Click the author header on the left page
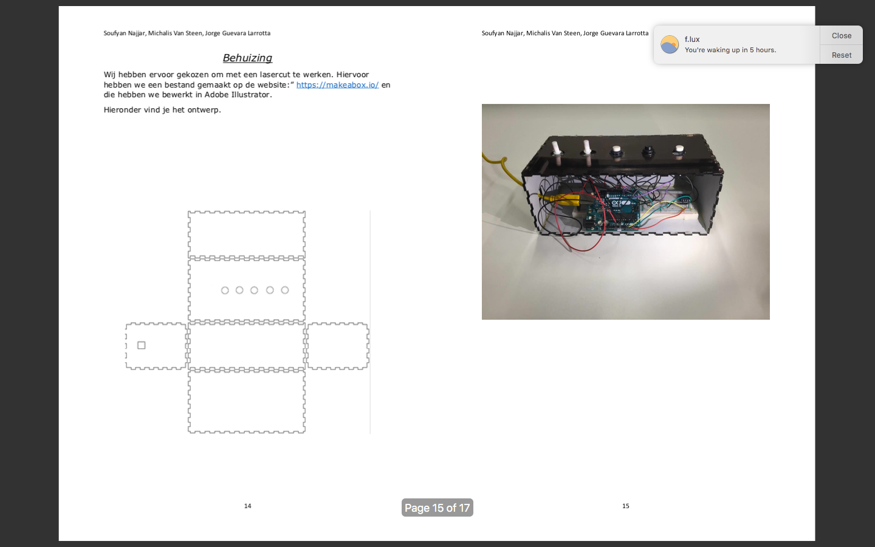The image size is (875, 547). coord(187,33)
